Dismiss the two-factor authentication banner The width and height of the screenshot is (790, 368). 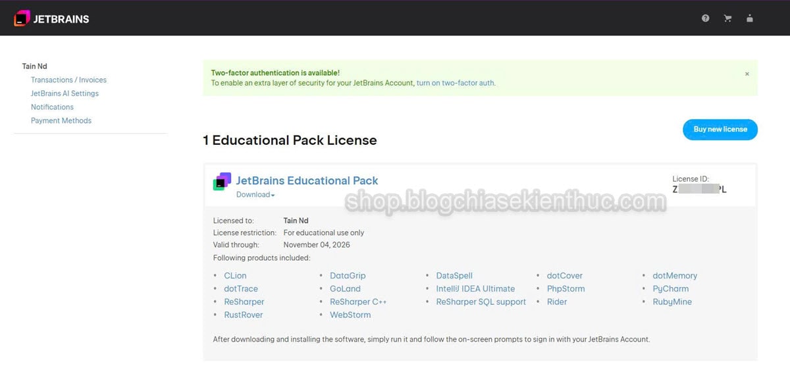point(747,74)
